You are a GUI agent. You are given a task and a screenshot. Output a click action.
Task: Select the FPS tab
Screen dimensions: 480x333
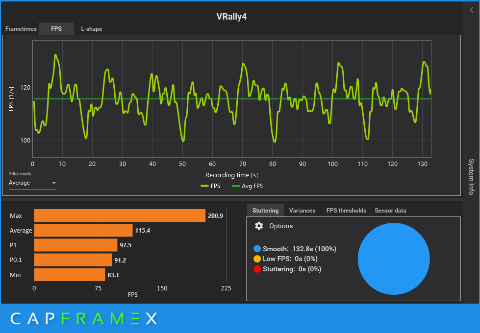pyautogui.click(x=56, y=29)
